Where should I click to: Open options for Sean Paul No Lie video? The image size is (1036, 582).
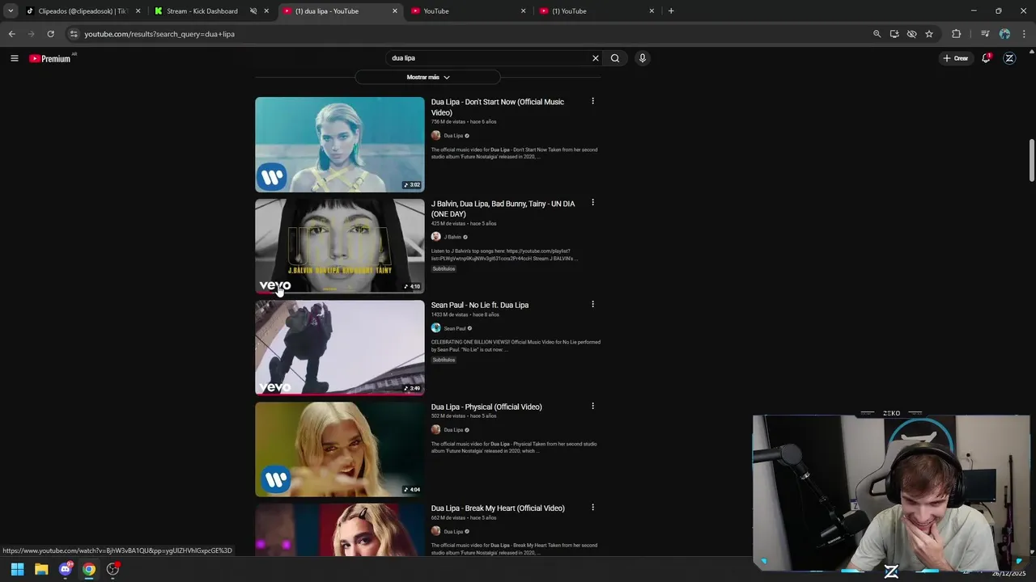pyautogui.click(x=592, y=305)
